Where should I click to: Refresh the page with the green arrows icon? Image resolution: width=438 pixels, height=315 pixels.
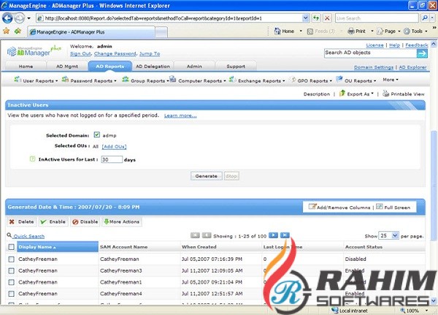point(316,18)
